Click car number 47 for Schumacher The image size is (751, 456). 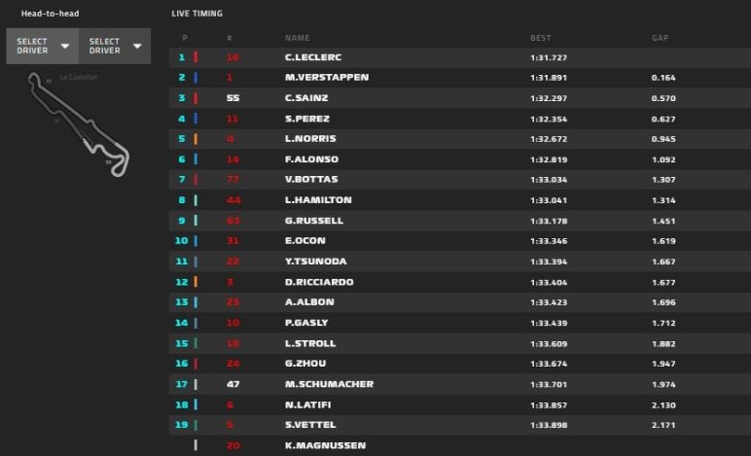232,384
